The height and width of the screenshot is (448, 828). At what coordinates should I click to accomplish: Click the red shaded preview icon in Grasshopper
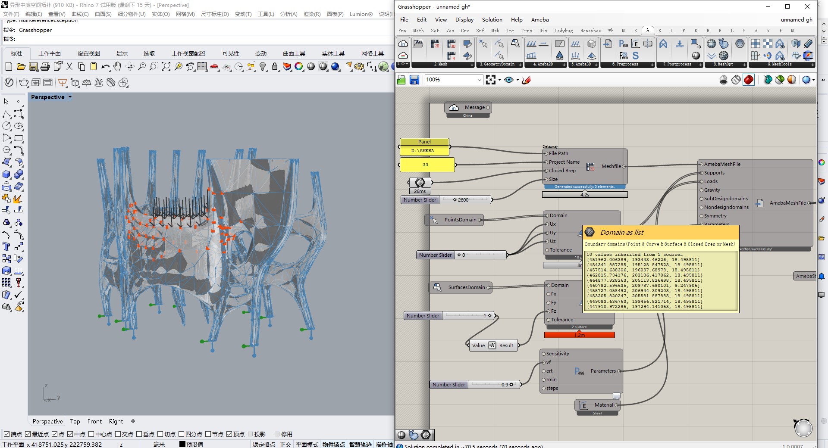pos(749,80)
